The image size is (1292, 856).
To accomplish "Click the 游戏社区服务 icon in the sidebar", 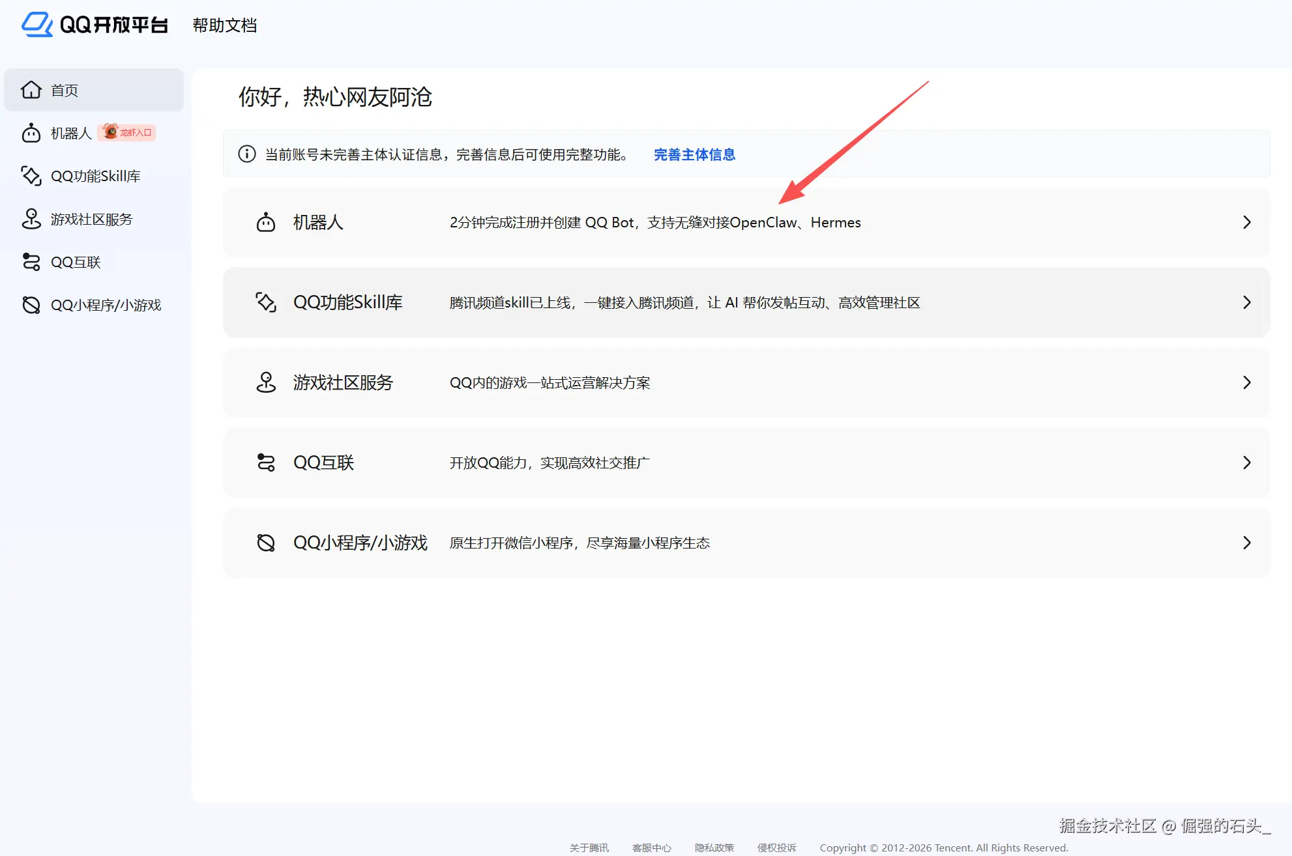I will (31, 219).
